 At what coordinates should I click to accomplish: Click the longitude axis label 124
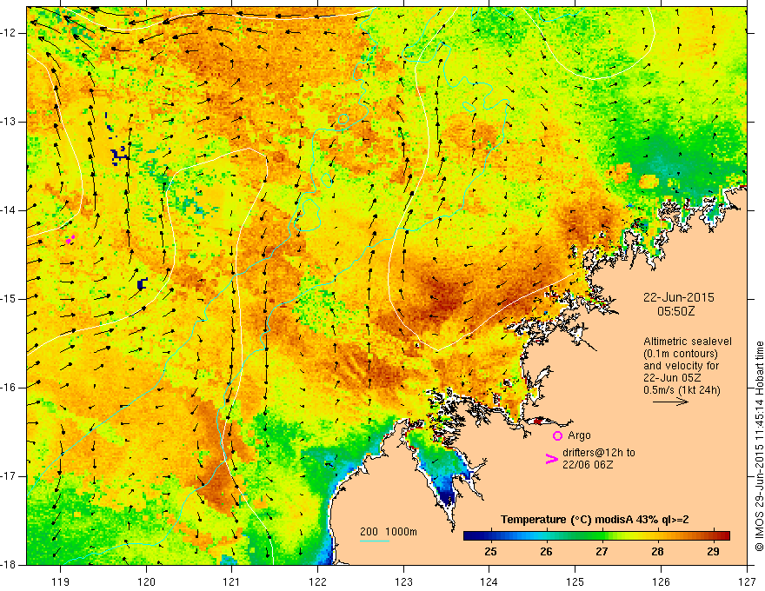489,582
